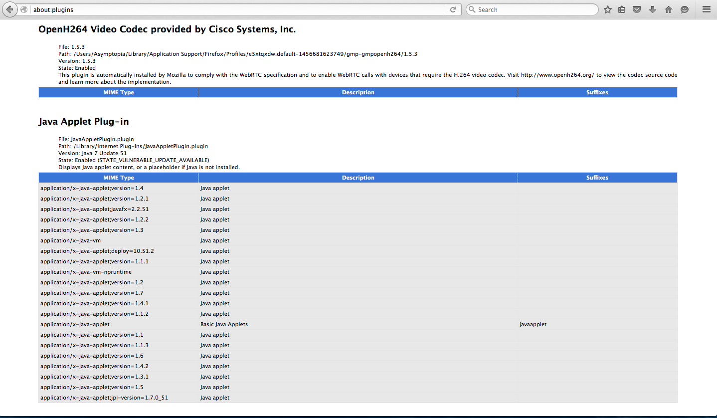The height and width of the screenshot is (418, 717).
Task: Click the http://www.openh264.org/ URL text
Action: (557, 75)
